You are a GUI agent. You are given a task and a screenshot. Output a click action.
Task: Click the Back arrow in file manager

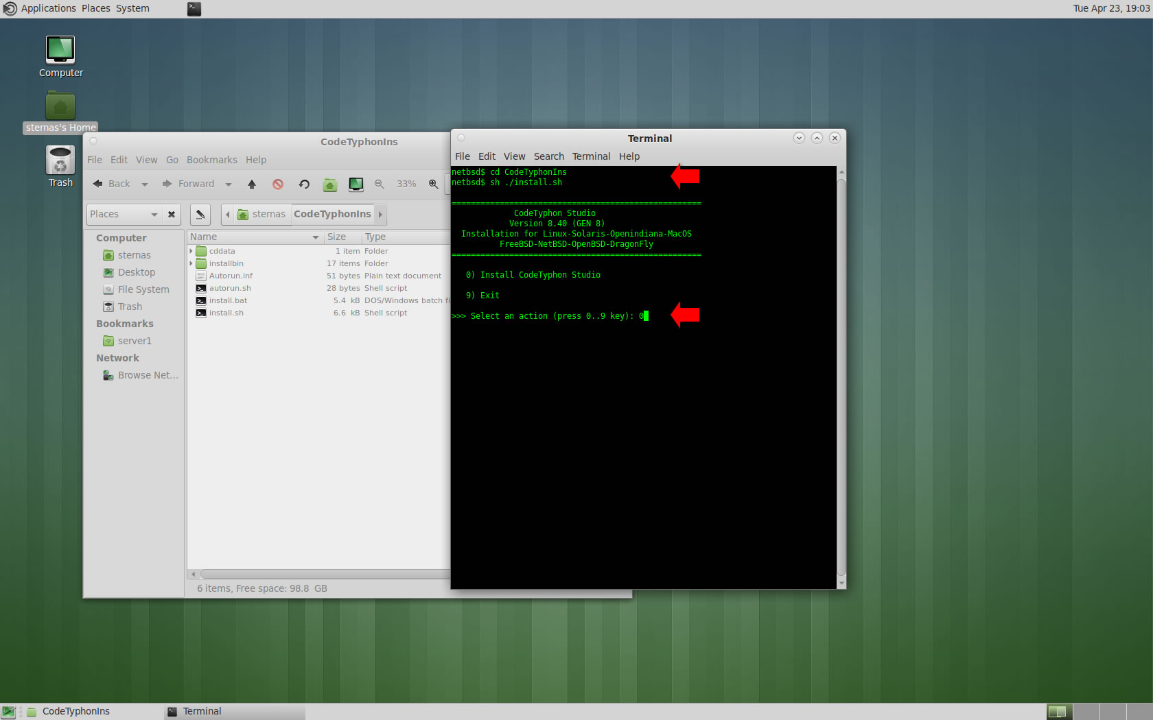pos(111,184)
